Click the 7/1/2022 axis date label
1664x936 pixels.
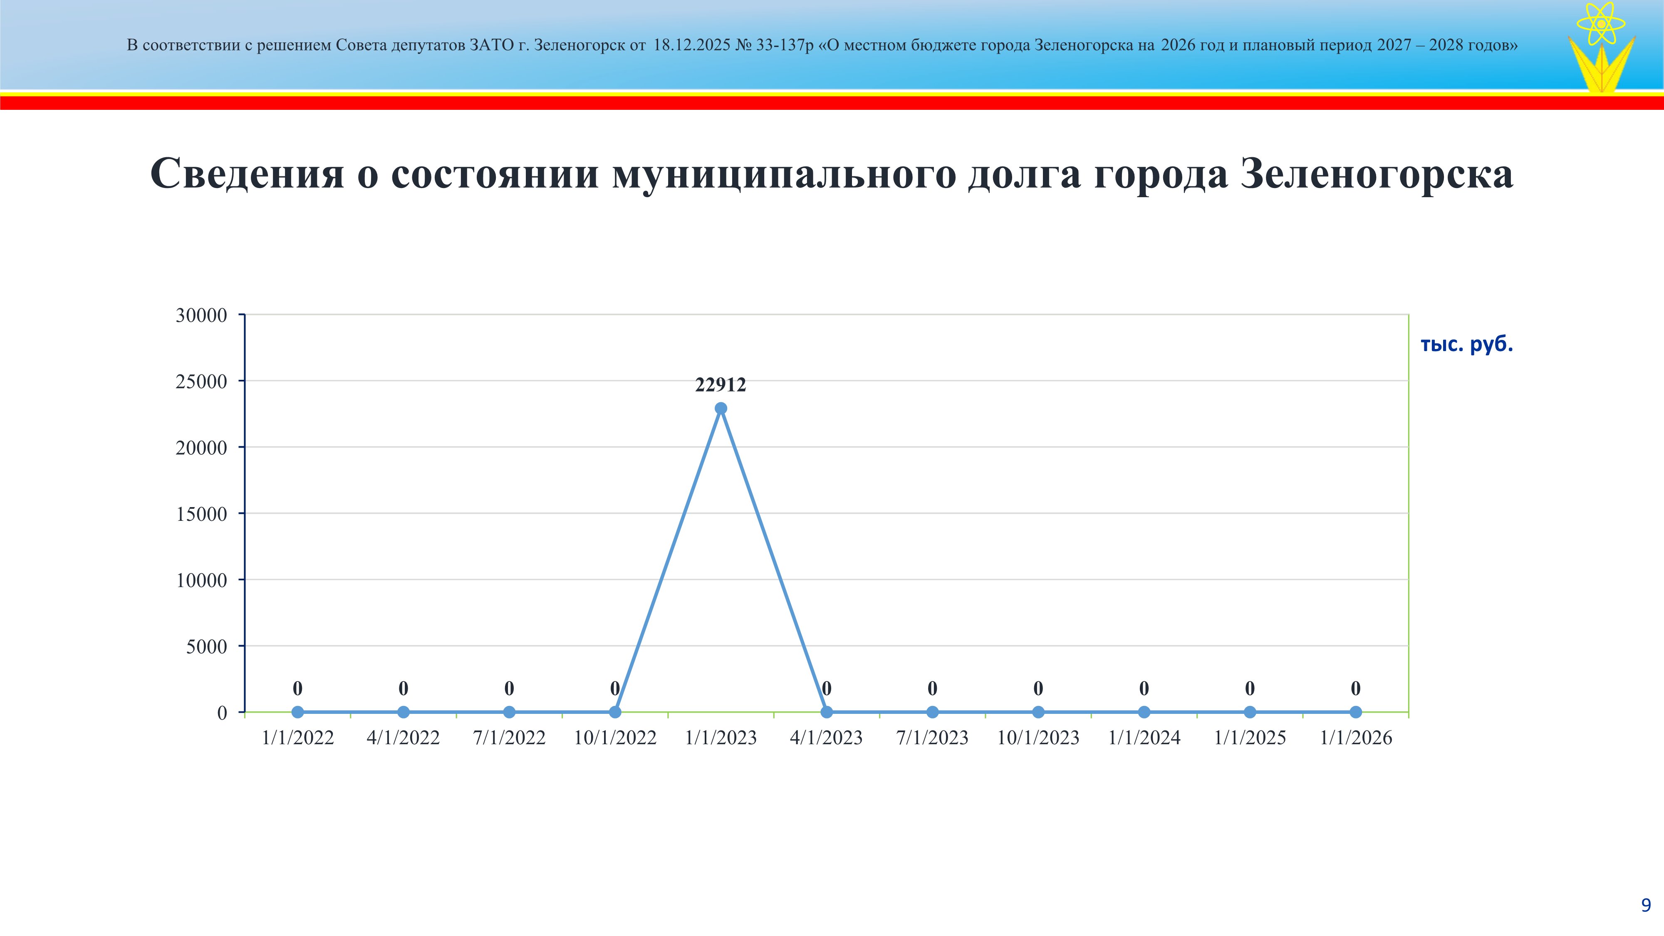point(509,738)
